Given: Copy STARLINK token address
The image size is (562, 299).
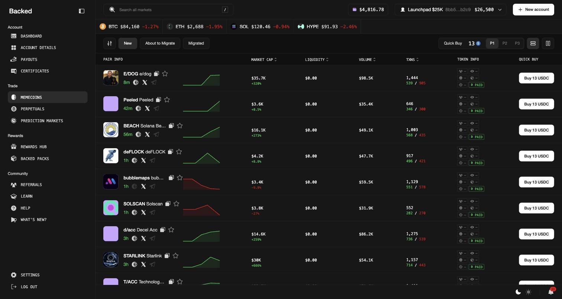Looking at the screenshot, I should (167, 256).
